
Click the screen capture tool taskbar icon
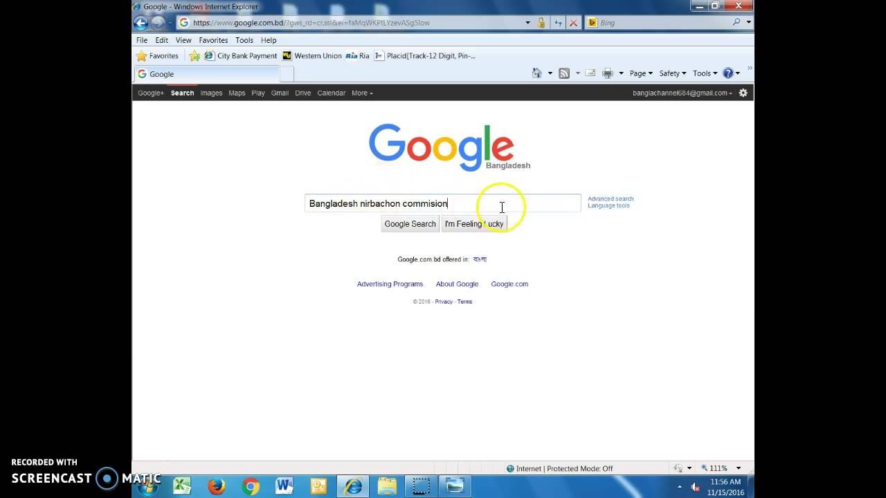click(x=421, y=486)
